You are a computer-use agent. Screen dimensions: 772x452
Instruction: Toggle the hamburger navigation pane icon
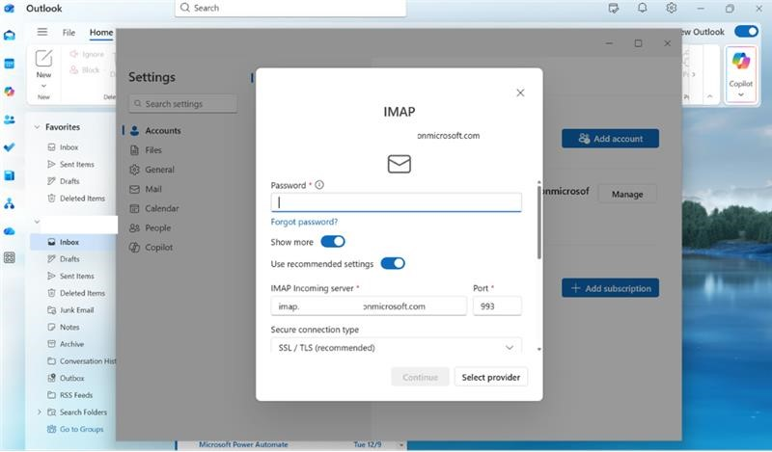(42, 32)
